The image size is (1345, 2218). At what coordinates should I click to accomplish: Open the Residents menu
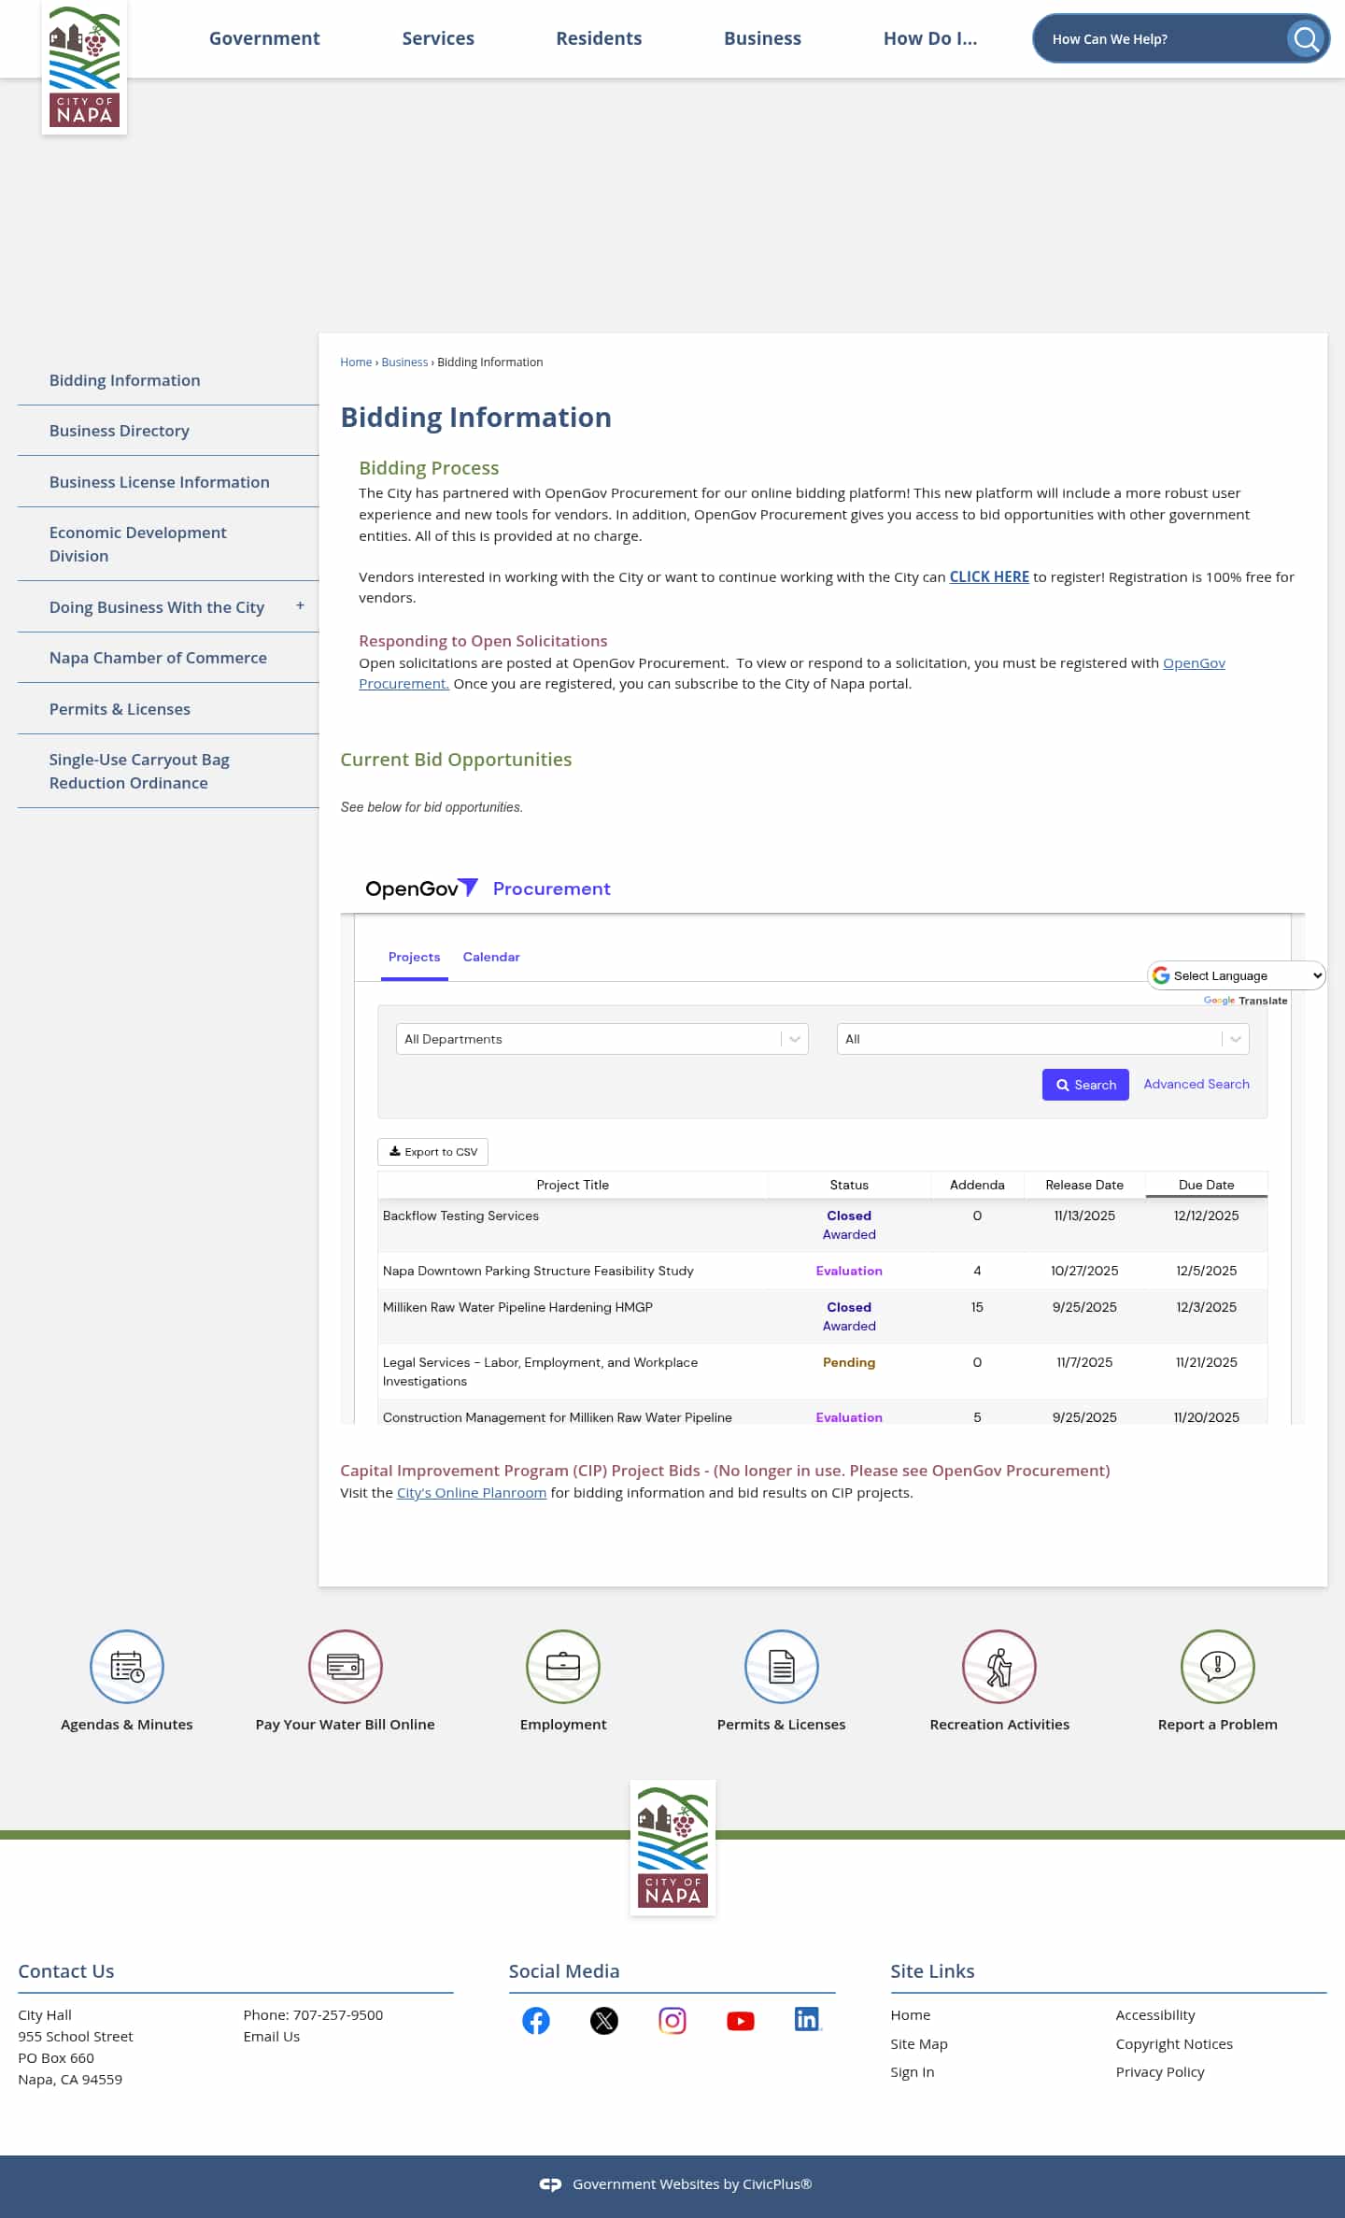tap(599, 38)
